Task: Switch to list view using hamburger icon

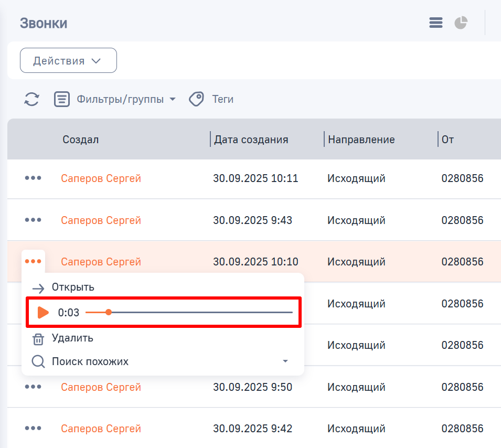Action: (435, 23)
